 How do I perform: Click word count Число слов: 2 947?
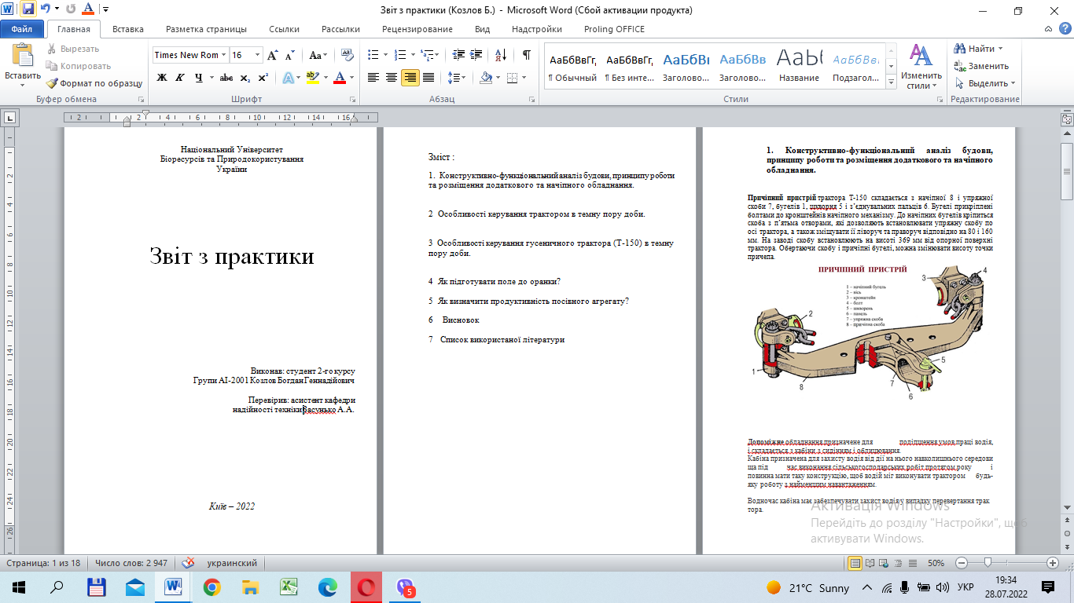pyautogui.click(x=131, y=563)
